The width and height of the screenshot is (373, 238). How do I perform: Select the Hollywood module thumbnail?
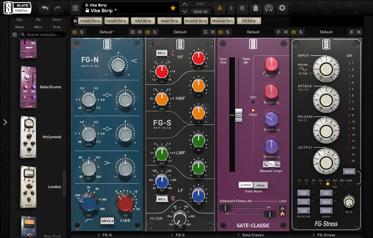(29, 137)
